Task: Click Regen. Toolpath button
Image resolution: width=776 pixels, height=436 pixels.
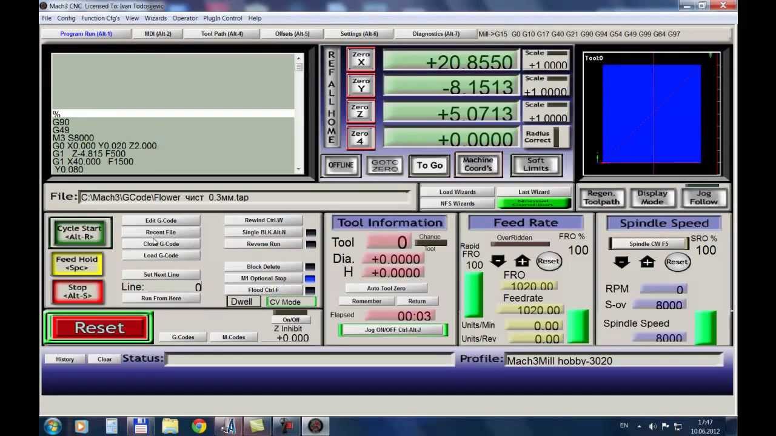Action: tap(601, 197)
